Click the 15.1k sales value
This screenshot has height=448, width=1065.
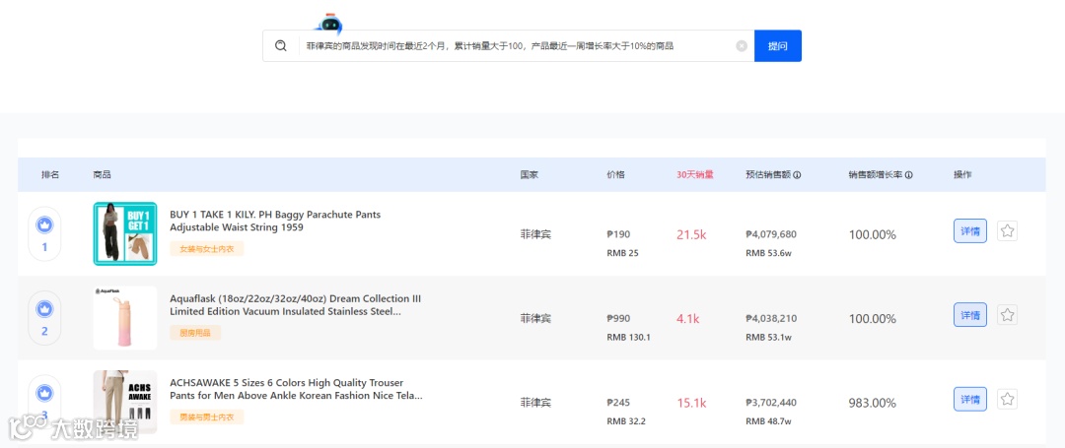tap(691, 403)
